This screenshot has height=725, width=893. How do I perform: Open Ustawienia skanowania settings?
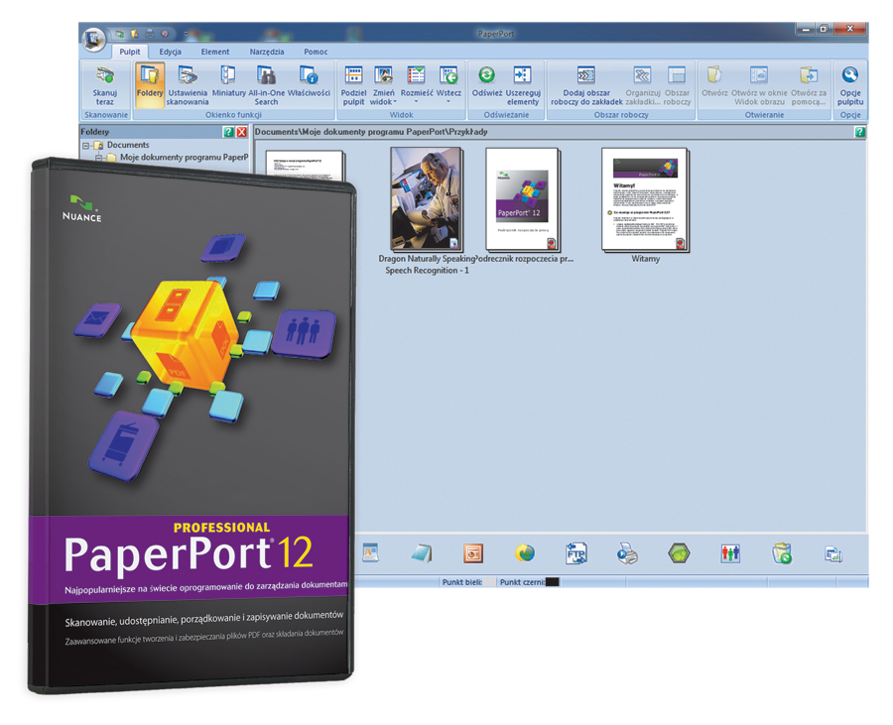(188, 82)
